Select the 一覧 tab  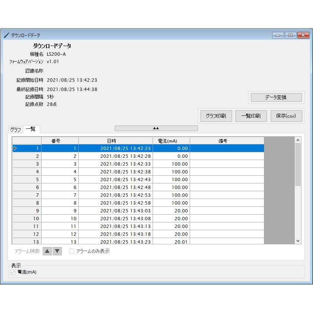point(31,129)
